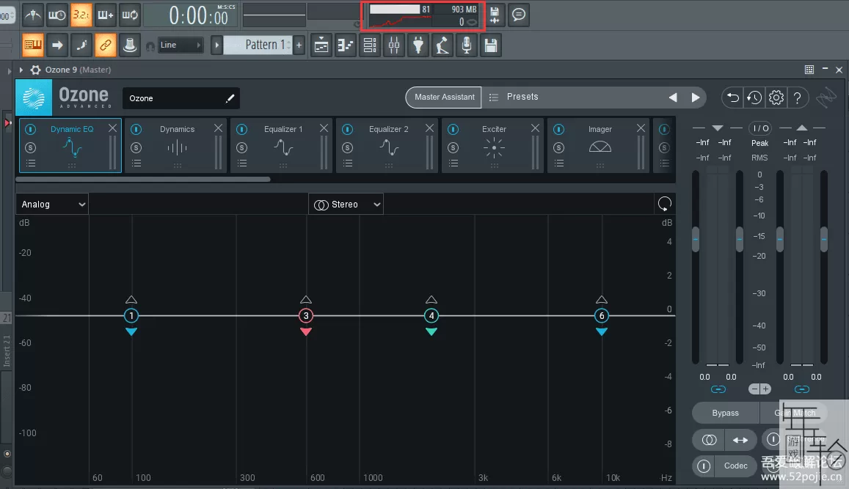
Task: Remove the Dynamics module with its X
Action: [218, 128]
